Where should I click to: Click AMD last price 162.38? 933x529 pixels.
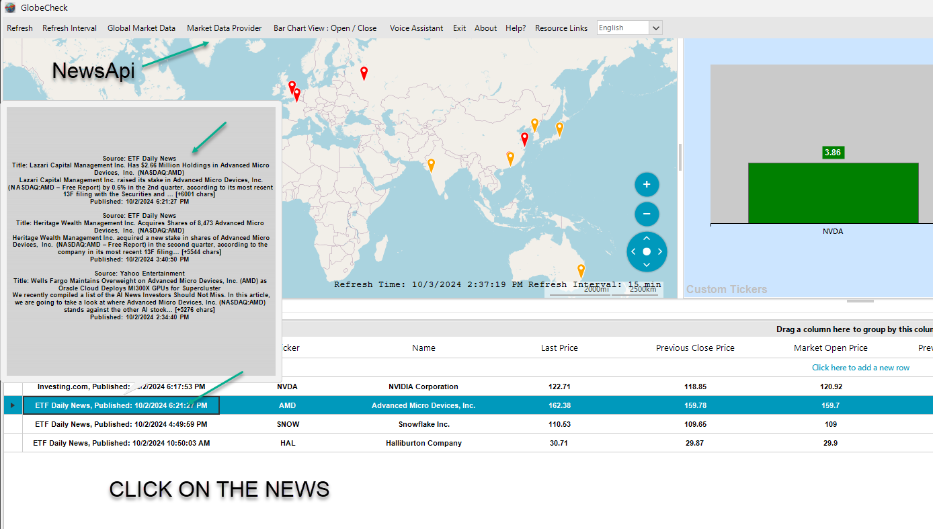point(559,405)
